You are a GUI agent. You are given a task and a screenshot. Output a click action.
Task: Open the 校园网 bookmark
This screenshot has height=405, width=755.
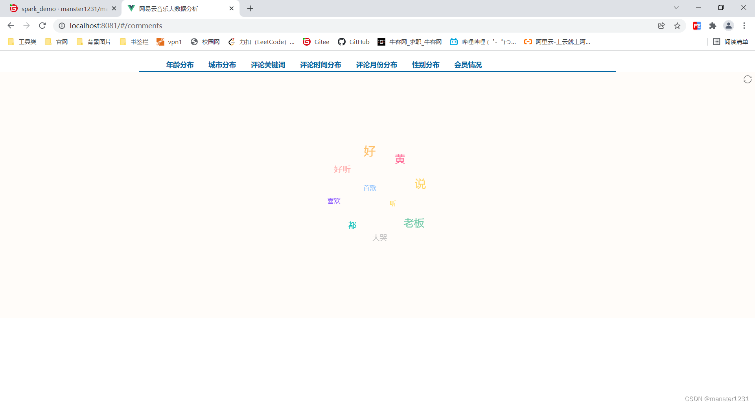(205, 42)
